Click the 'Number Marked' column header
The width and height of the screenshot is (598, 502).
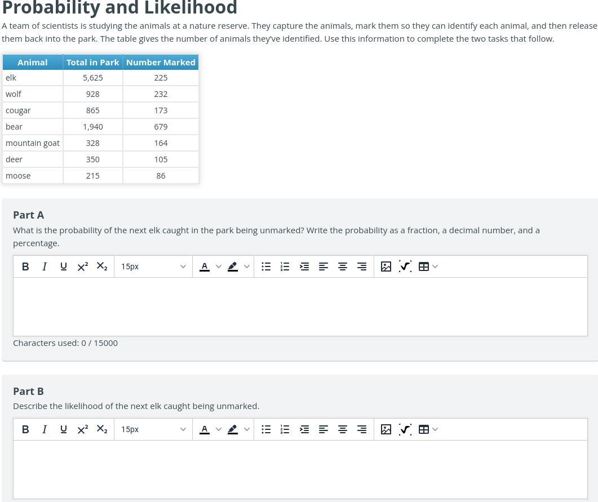[x=161, y=62]
